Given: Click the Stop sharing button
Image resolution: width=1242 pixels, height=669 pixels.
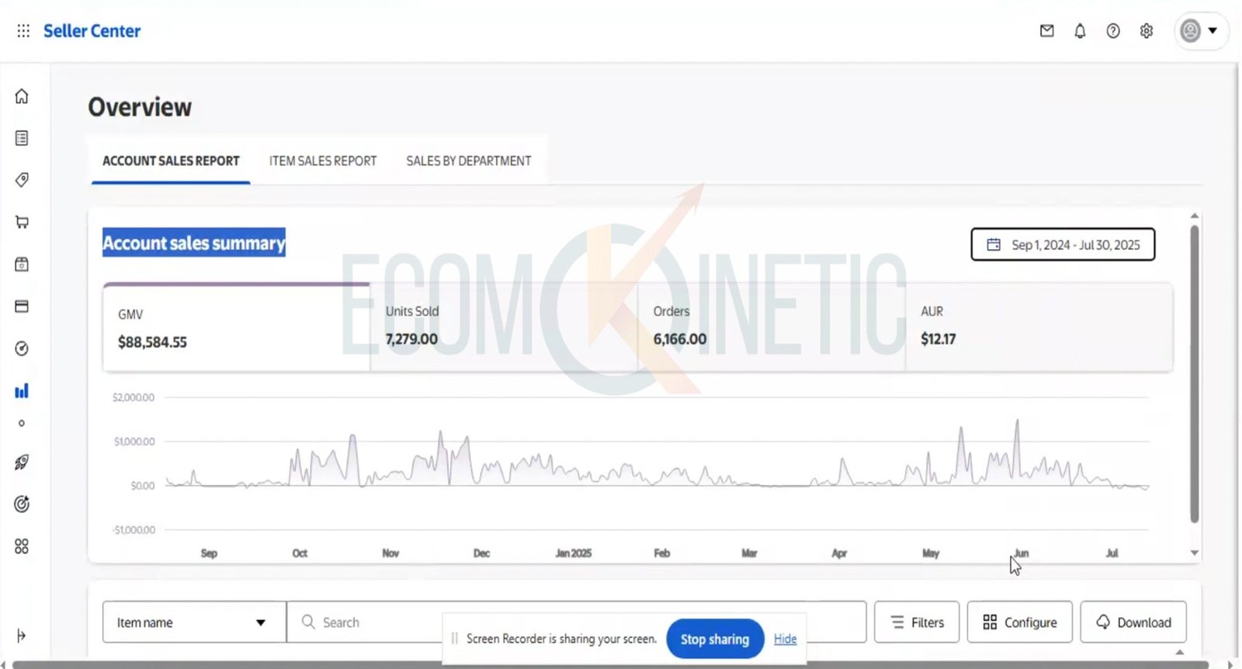Looking at the screenshot, I should click(714, 639).
